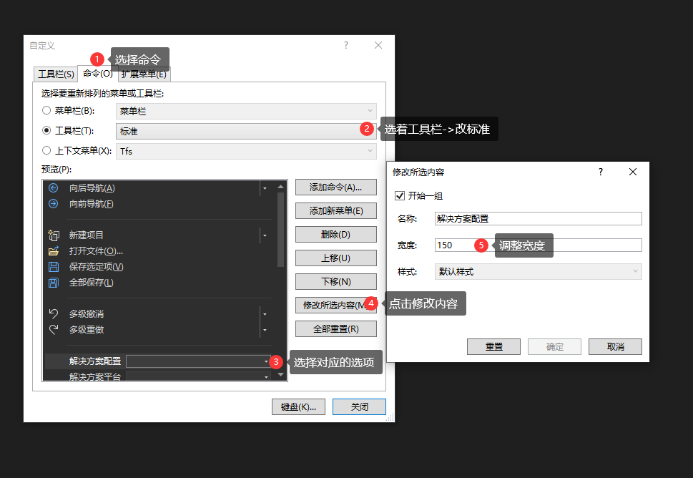The image size is (693, 478).
Task: Open the 标准 toolbar dropdown
Action: (x=246, y=132)
